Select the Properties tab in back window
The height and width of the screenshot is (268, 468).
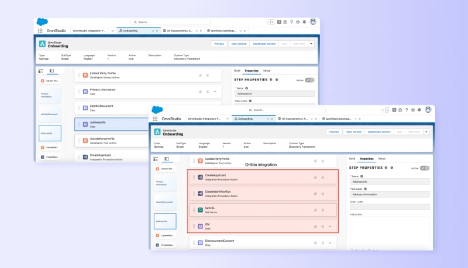coord(252,71)
